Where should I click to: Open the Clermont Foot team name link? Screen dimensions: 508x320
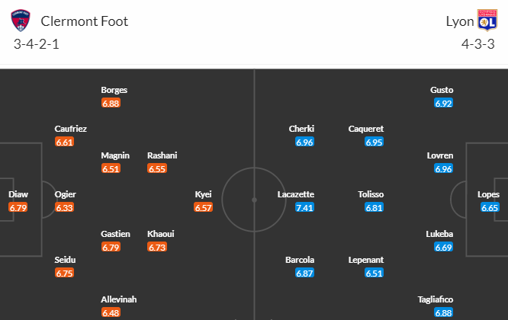tap(84, 21)
